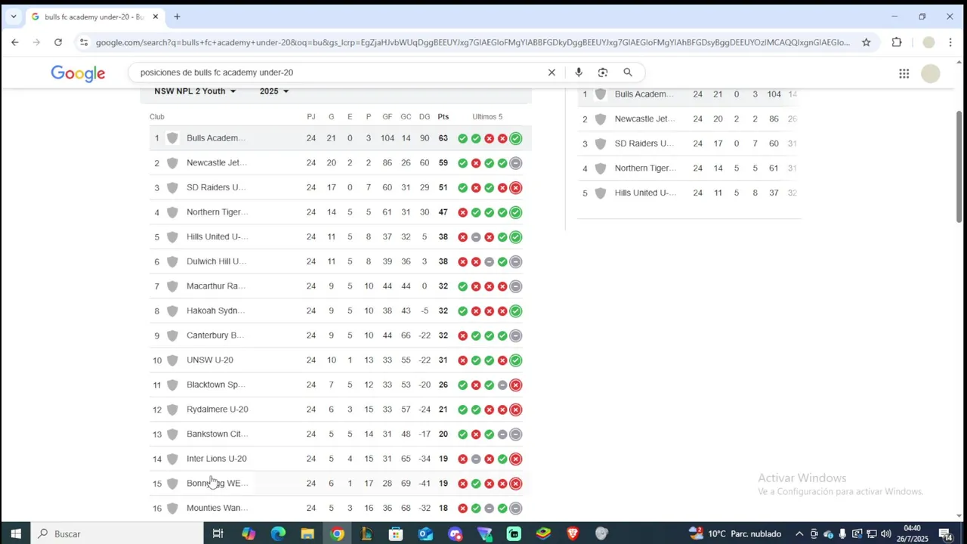Click the voice search microphone icon
This screenshot has width=967, height=544.
click(578, 73)
